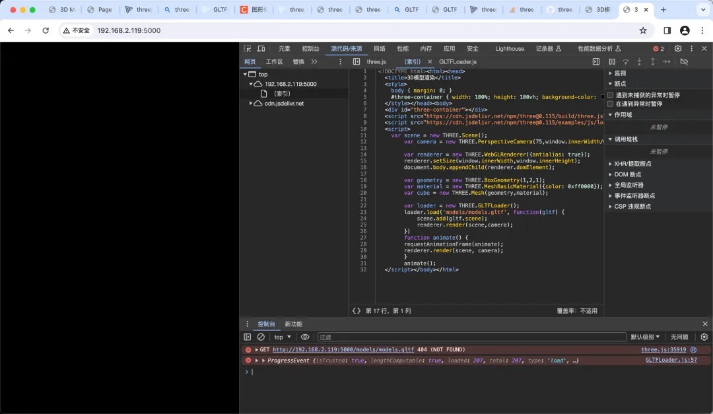Enable pause on uncaught exceptions checkbox

[610, 95]
